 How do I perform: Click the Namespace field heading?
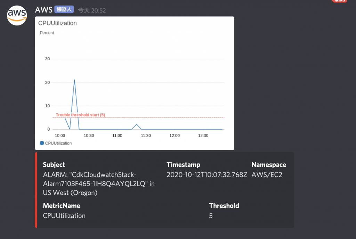click(x=269, y=164)
